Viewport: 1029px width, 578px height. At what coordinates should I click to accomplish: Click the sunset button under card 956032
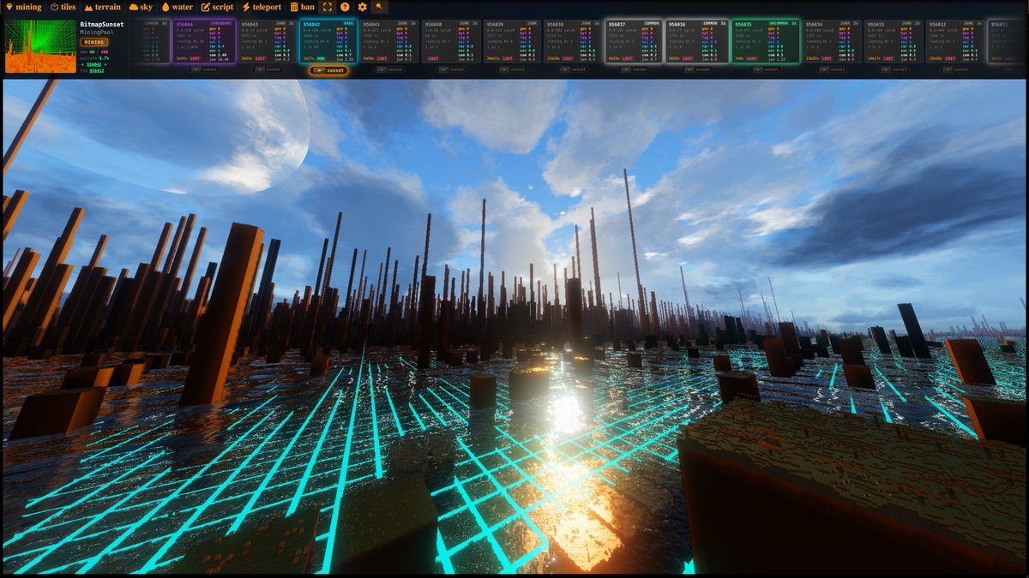pyautogui.click(x=955, y=69)
